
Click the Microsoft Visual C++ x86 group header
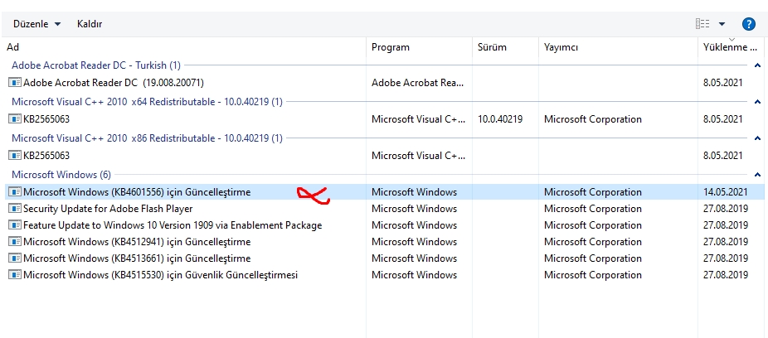[147, 138]
